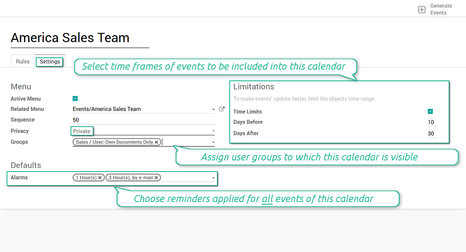This screenshot has width=466, height=252.
Task: Edit the Days Before value field
Action: click(431, 122)
